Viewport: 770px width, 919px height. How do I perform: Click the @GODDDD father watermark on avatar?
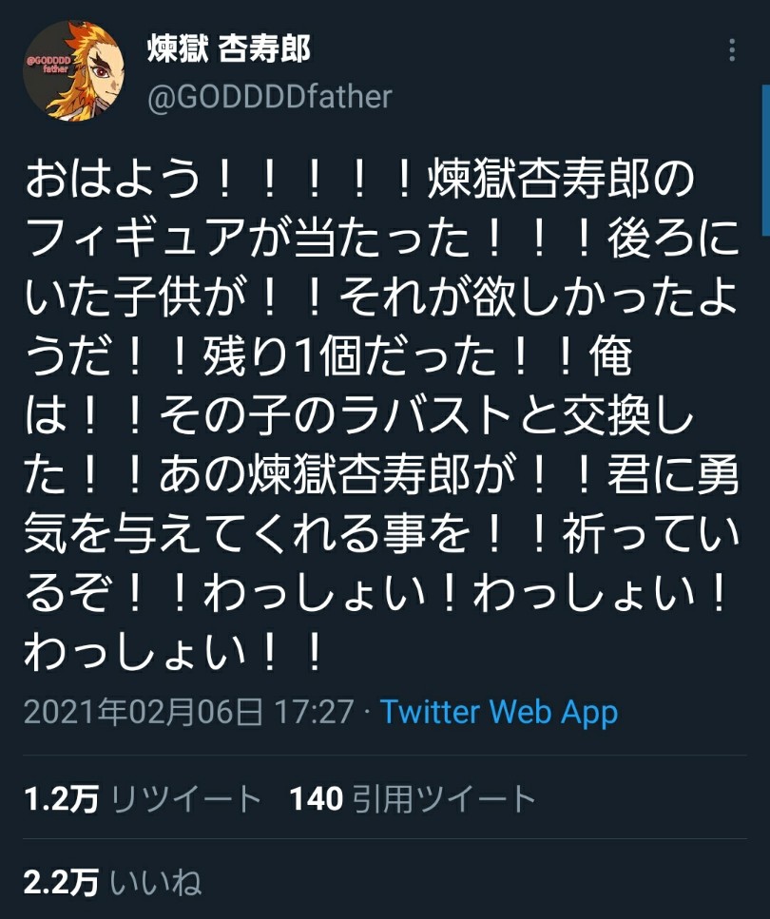pyautogui.click(x=49, y=65)
